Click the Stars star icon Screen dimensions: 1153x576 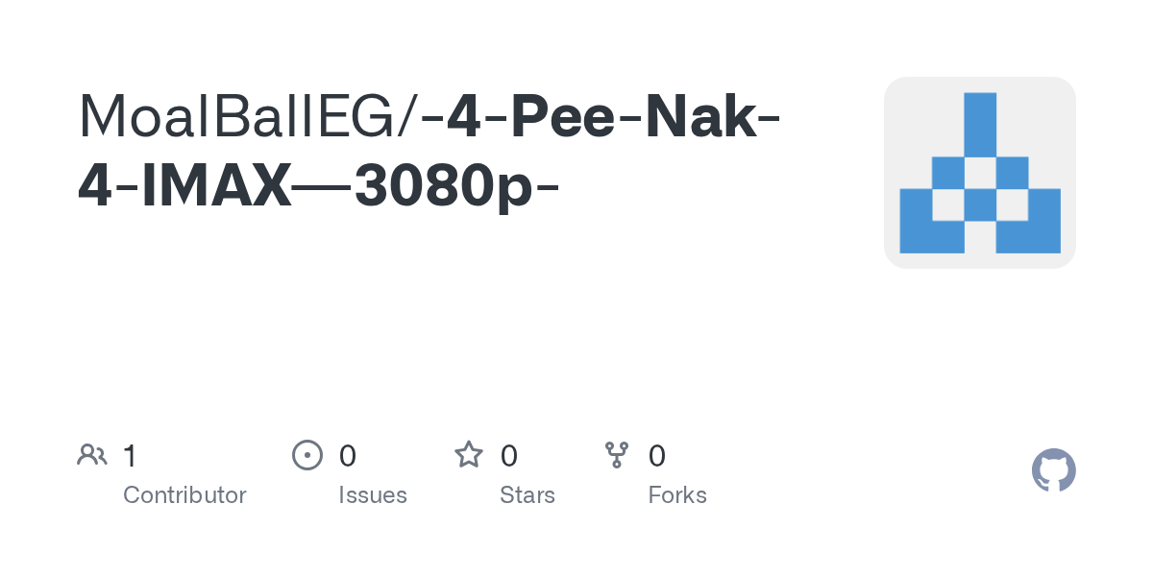[469, 455]
